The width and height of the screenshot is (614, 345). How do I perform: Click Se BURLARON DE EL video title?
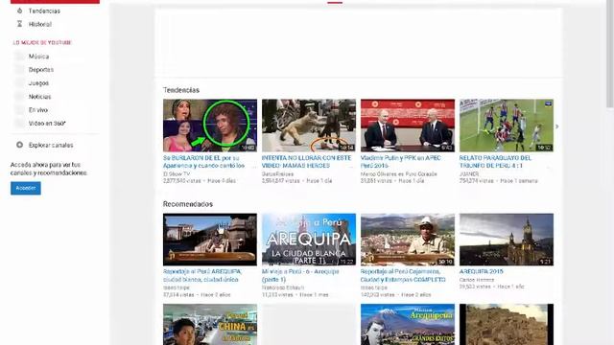(203, 162)
